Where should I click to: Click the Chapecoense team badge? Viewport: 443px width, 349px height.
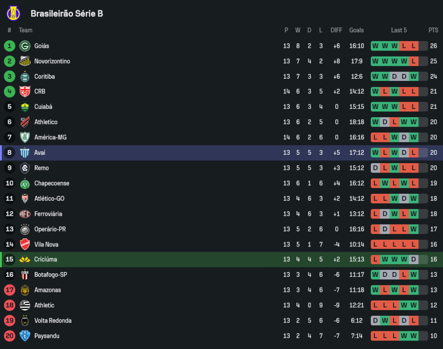25,183
